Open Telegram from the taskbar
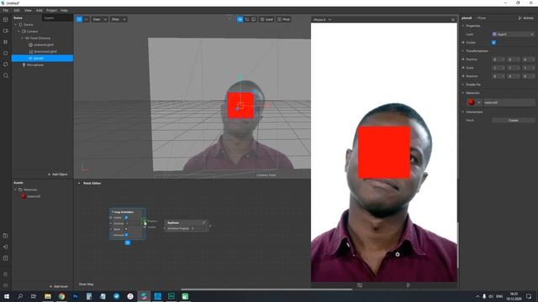 coord(116,296)
